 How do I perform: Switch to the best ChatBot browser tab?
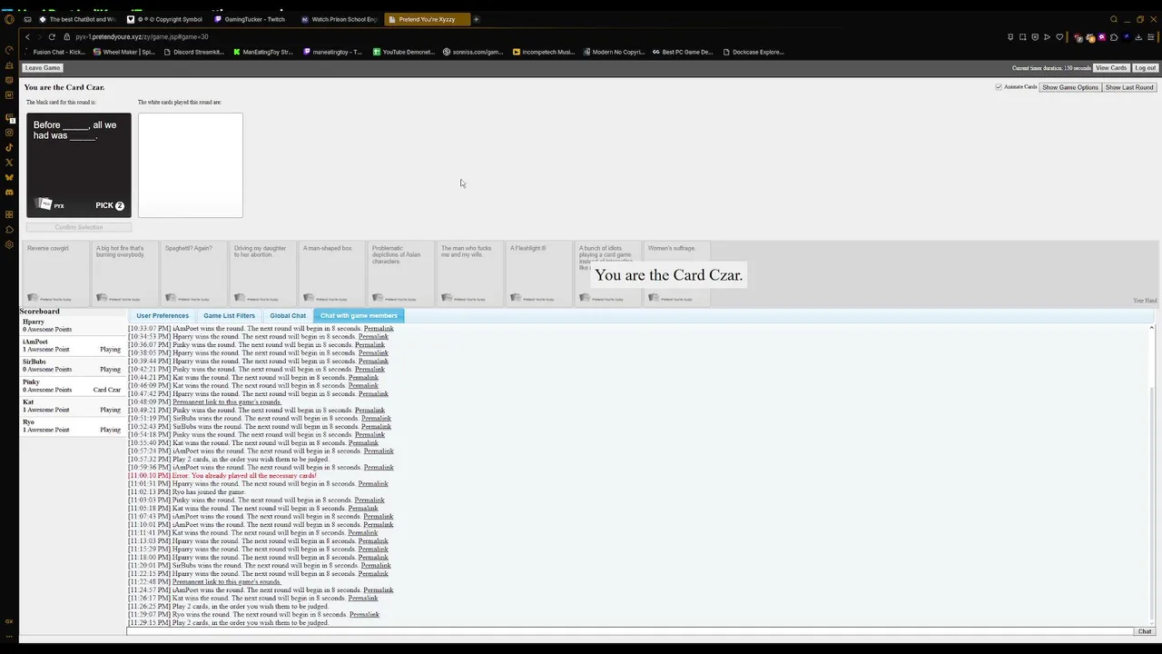(x=78, y=19)
